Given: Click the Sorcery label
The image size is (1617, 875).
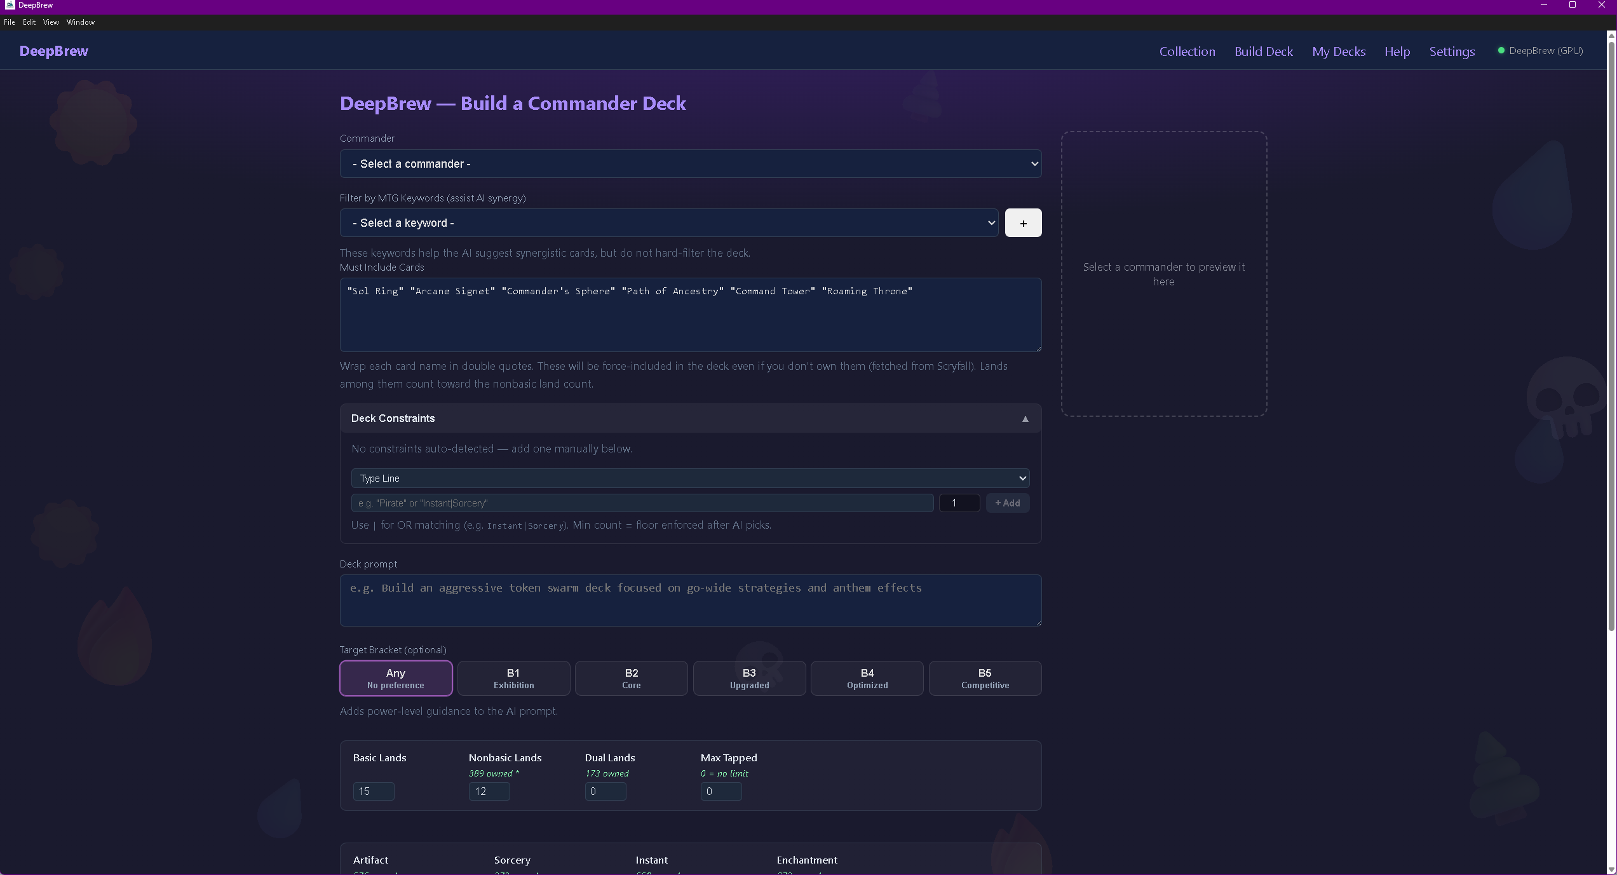Looking at the screenshot, I should (512, 860).
